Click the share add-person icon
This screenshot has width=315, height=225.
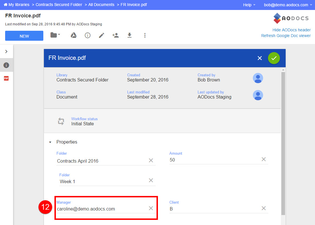(115, 35)
